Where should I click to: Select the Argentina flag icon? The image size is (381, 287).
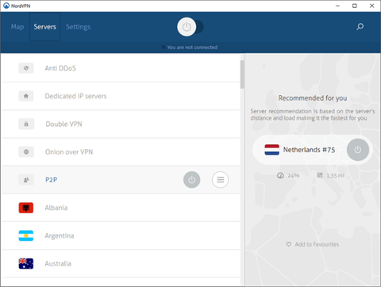26,235
